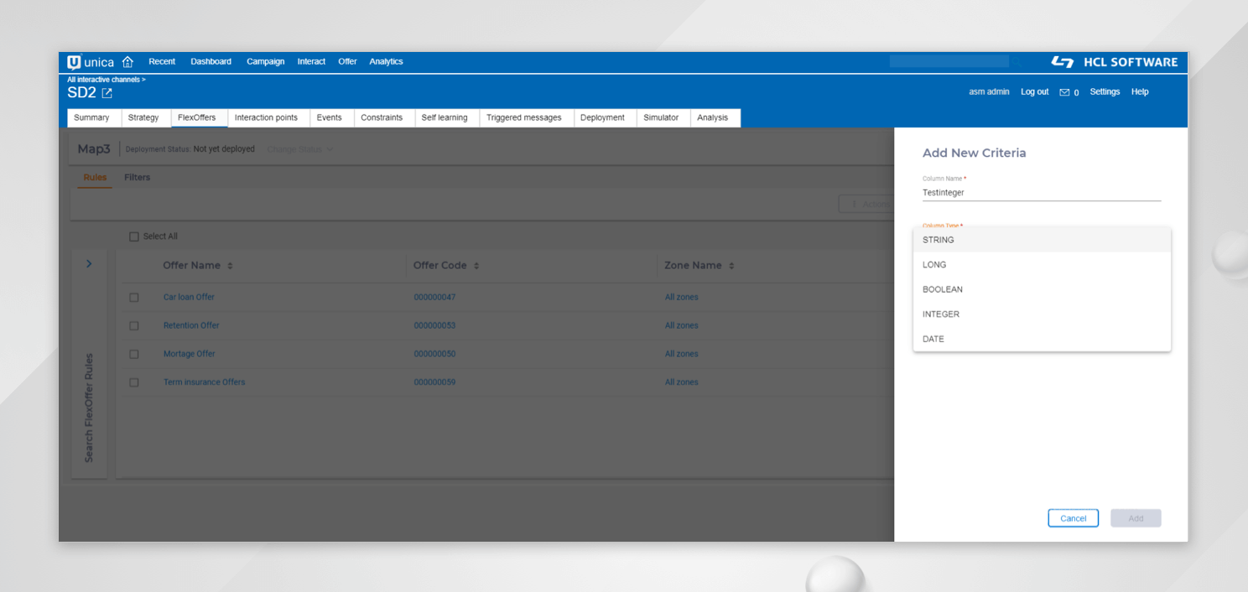This screenshot has height=592, width=1248.
Task: Check the Select All checkbox
Action: [x=133, y=236]
